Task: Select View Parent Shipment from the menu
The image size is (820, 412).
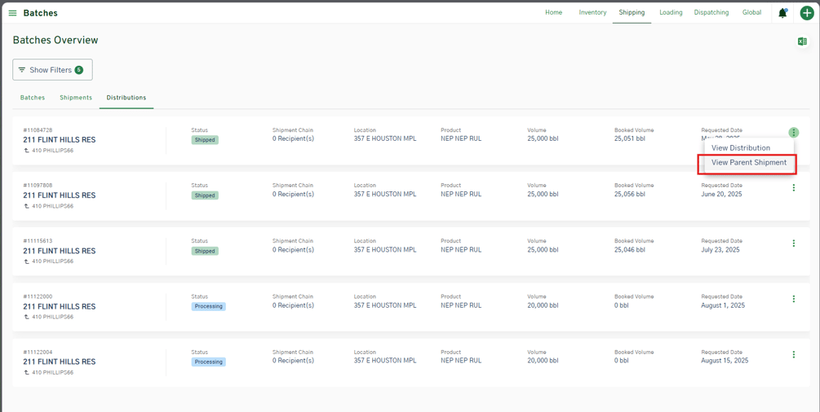Action: pos(748,163)
